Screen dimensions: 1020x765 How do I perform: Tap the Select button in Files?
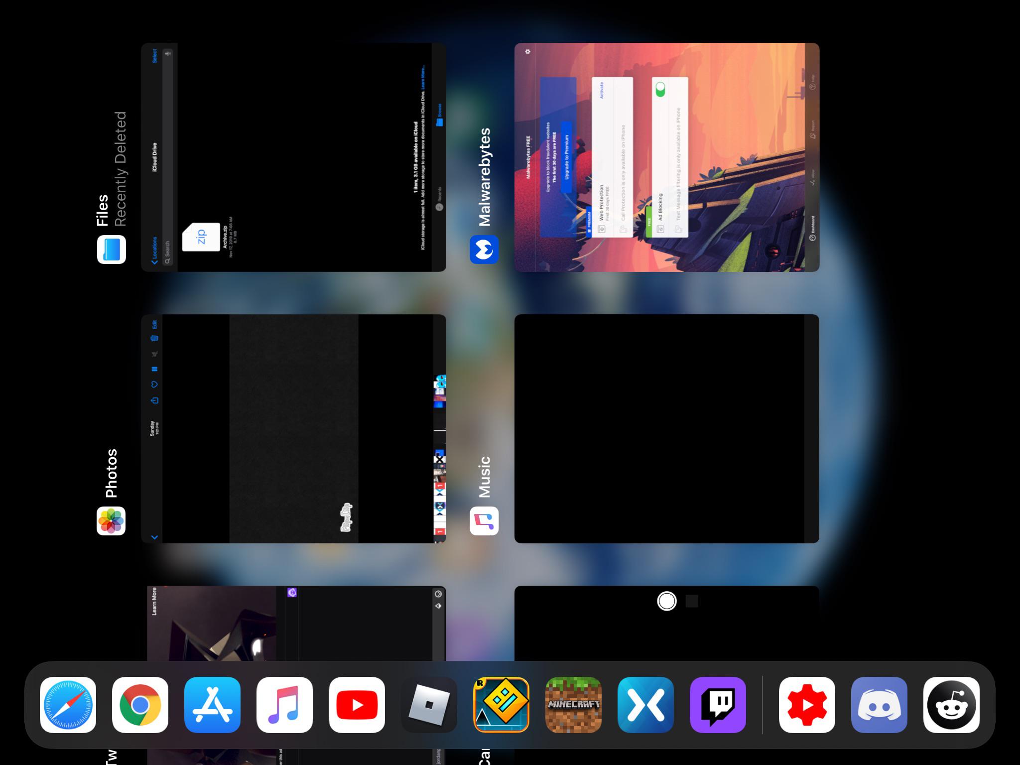click(154, 55)
